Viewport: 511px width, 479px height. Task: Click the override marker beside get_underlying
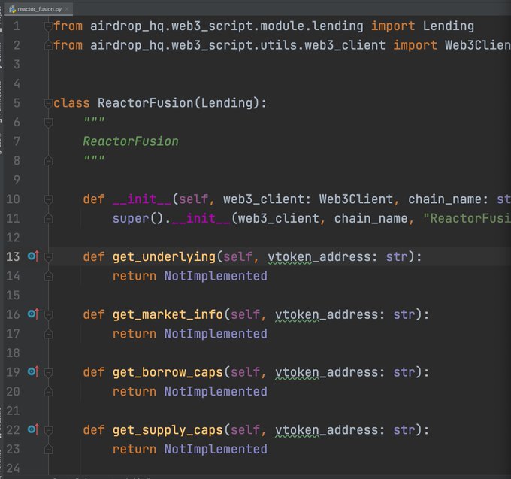pos(33,256)
